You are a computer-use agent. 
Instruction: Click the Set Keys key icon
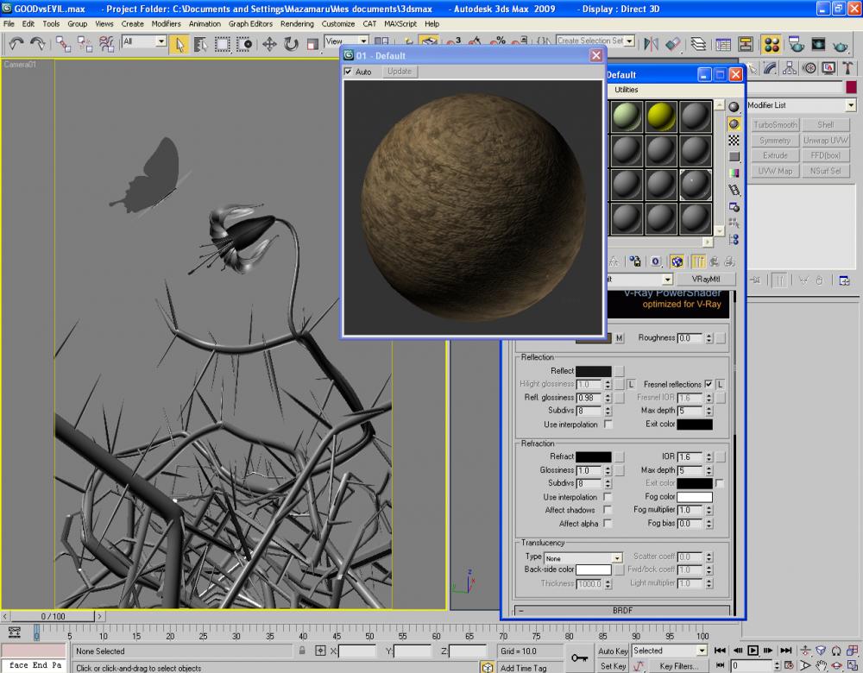coord(581,657)
